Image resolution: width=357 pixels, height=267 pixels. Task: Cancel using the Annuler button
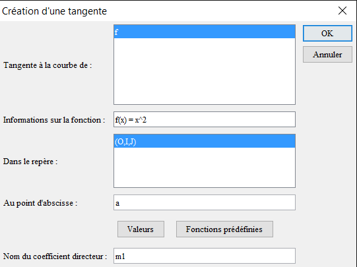coord(327,55)
